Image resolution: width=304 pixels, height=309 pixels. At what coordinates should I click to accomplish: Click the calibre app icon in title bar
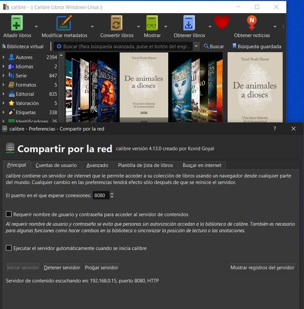6,7
